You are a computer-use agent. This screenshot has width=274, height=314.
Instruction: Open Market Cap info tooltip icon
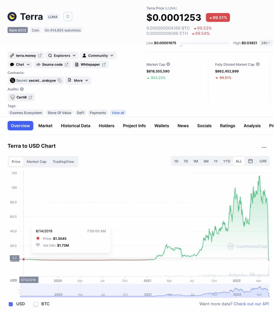pyautogui.click(x=168, y=64)
